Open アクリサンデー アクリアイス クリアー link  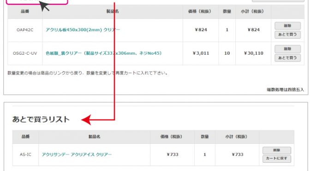(x=77, y=154)
